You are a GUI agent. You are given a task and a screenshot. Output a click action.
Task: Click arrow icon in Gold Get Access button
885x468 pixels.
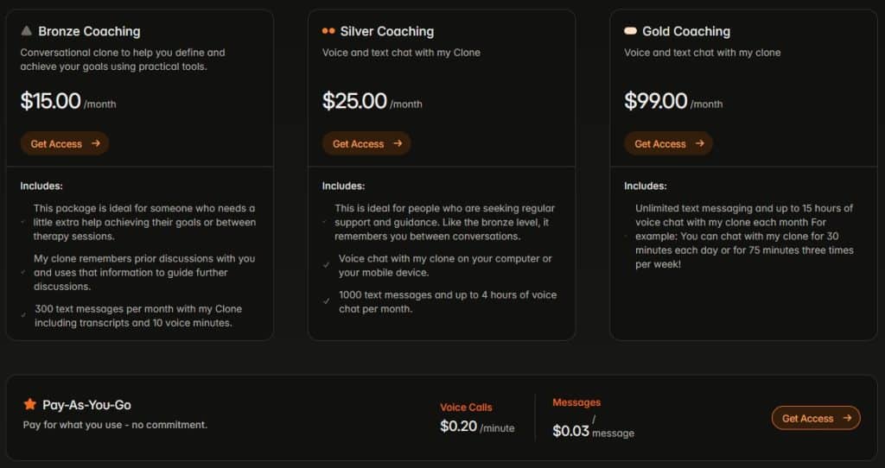[700, 143]
